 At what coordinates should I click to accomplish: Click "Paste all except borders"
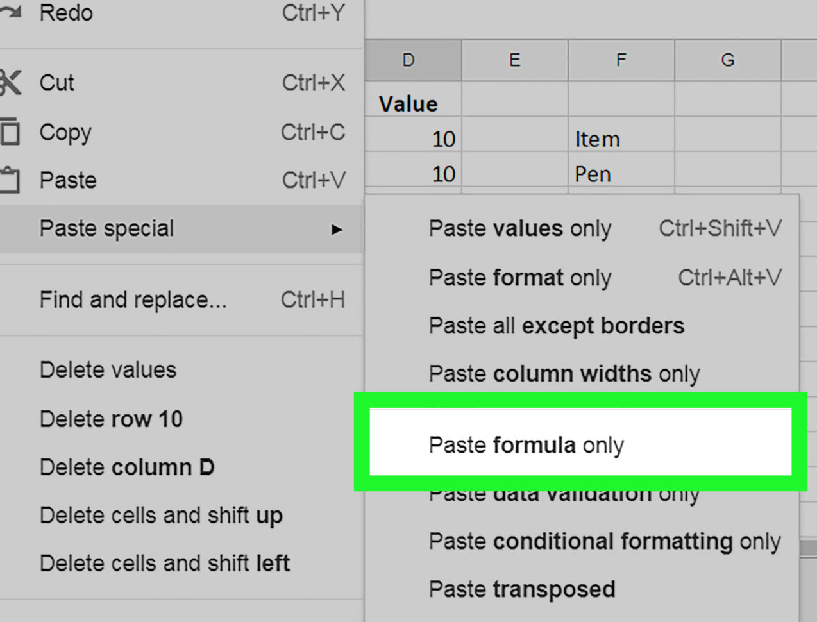click(555, 326)
